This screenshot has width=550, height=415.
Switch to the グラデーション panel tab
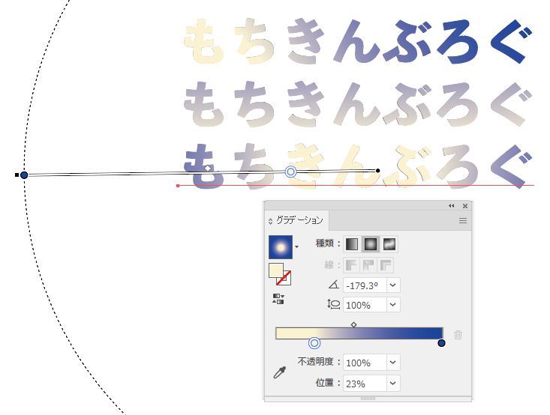[299, 220]
